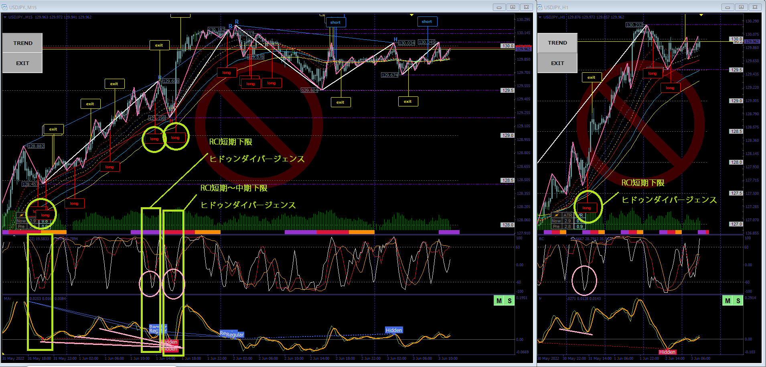Click the 1 Jun 18:00 time label in M15
The width and height of the screenshot is (766, 367).
pyautogui.click(x=191, y=359)
